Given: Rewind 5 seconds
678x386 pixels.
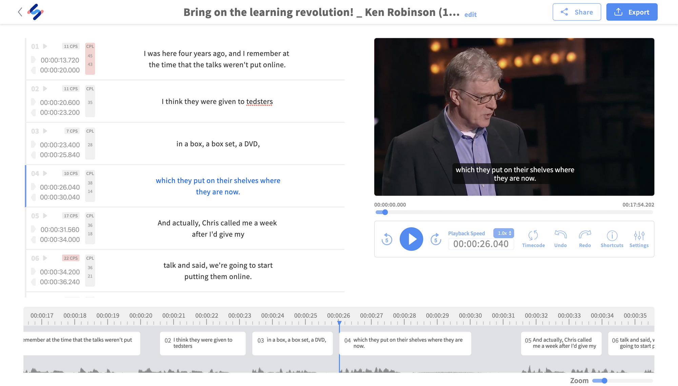Looking at the screenshot, I should 386,239.
